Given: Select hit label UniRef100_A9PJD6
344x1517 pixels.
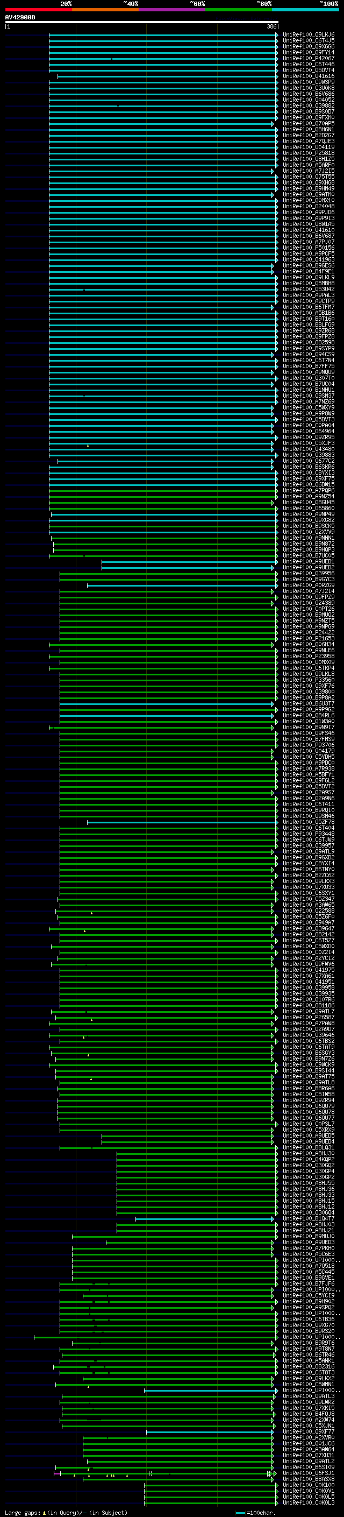Looking at the screenshot, I should point(309,213).
